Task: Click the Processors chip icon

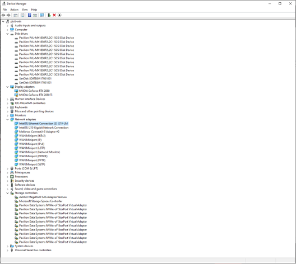Action: (x=12, y=177)
